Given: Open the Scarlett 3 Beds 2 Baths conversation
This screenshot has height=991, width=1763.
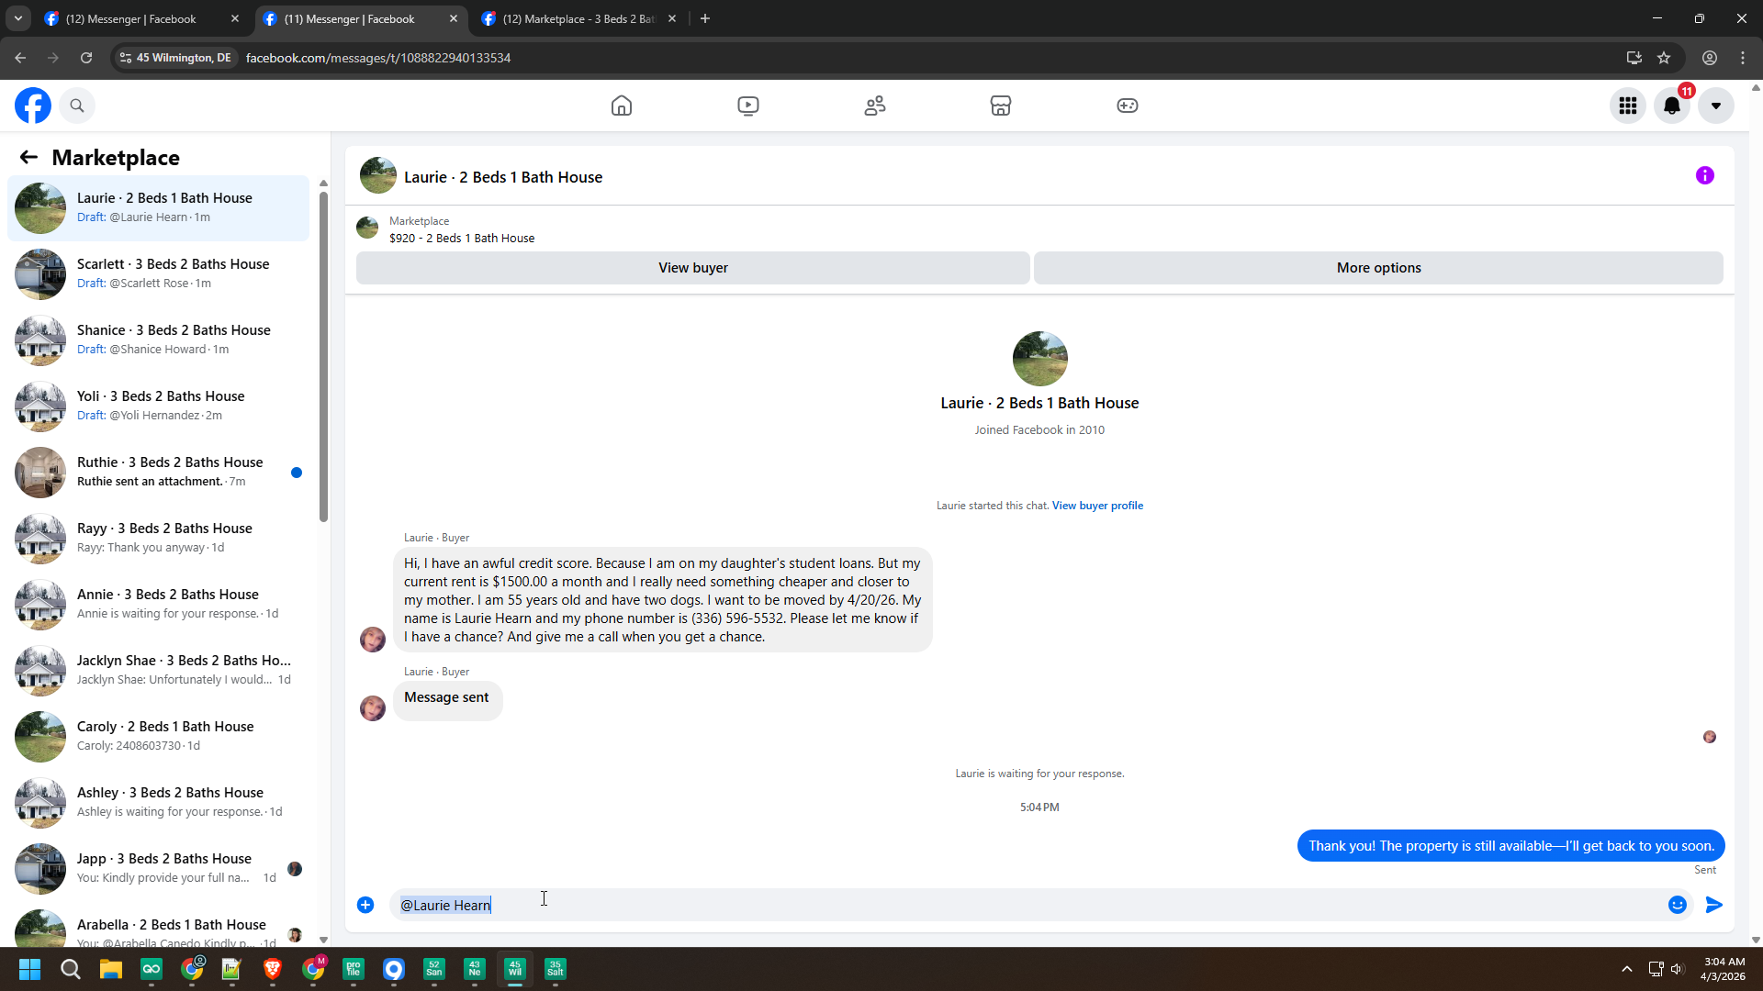Looking at the screenshot, I should pos(159,273).
